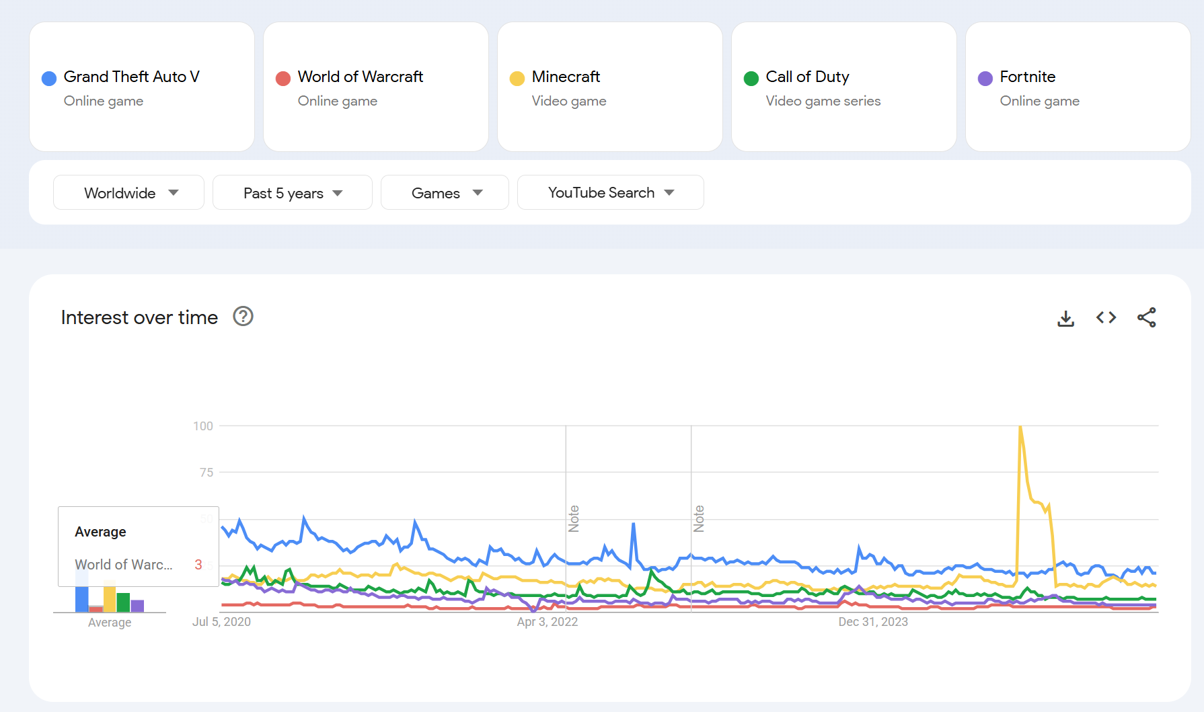Screen dimensions: 1204x712
Task: Click the Interest over time heading
Action: [x=139, y=317]
